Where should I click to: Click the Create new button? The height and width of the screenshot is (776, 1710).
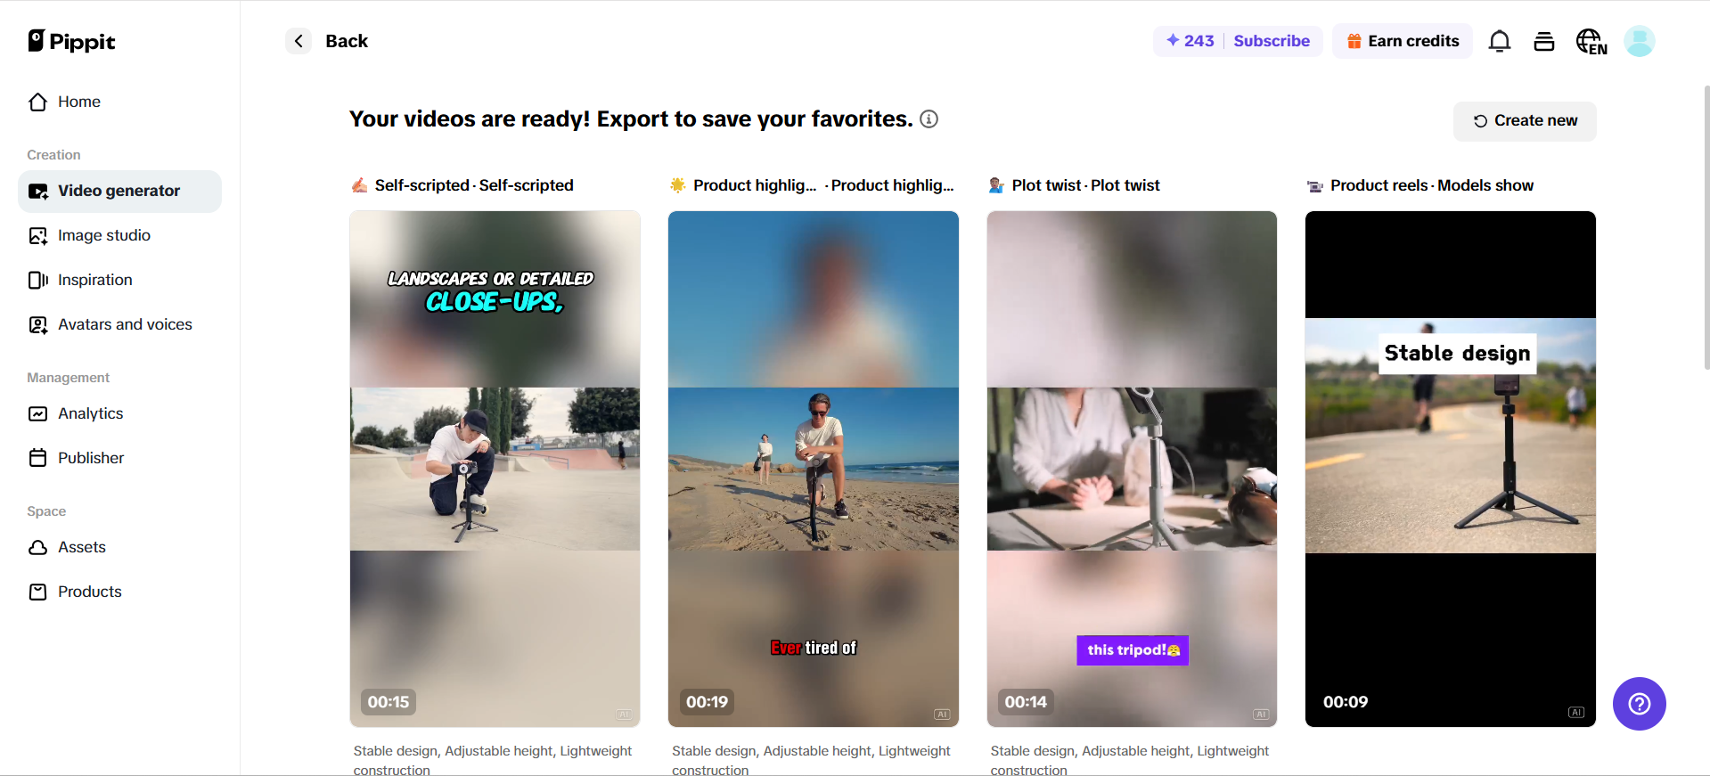(x=1525, y=121)
